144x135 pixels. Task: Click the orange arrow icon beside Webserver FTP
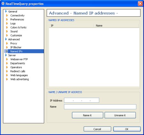point(7,59)
